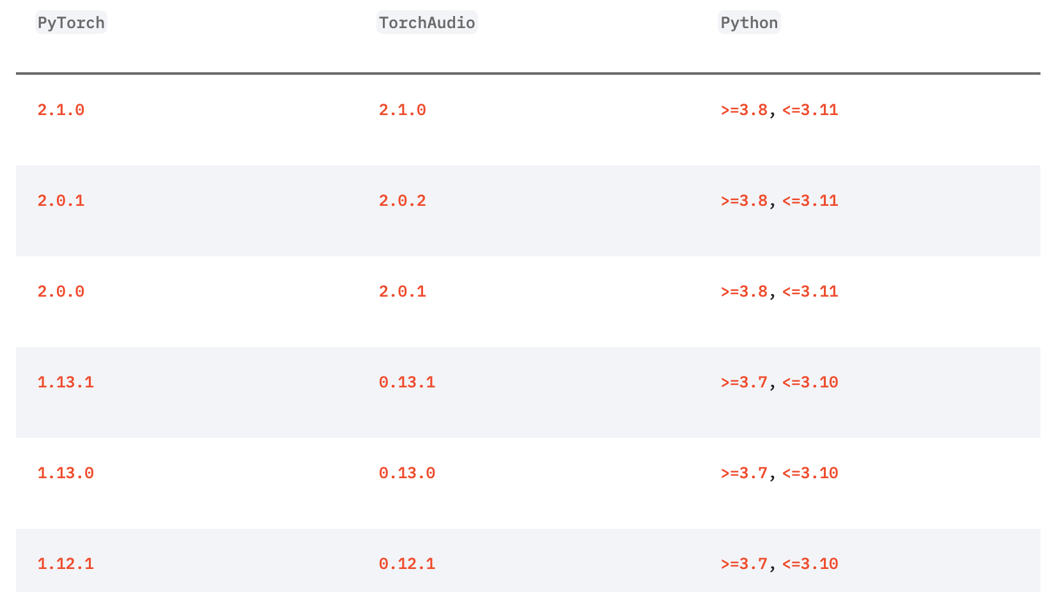Click the Python column header
The width and height of the screenshot is (1052, 592).
[749, 23]
